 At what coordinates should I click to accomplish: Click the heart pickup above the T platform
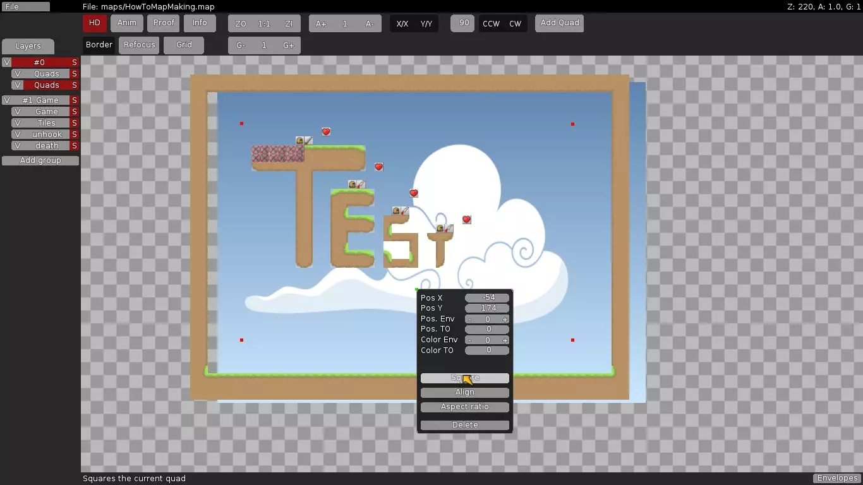pyautogui.click(x=326, y=131)
